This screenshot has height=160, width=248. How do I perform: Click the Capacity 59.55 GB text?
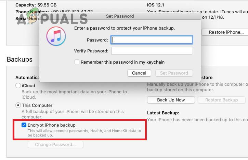click(x=36, y=5)
